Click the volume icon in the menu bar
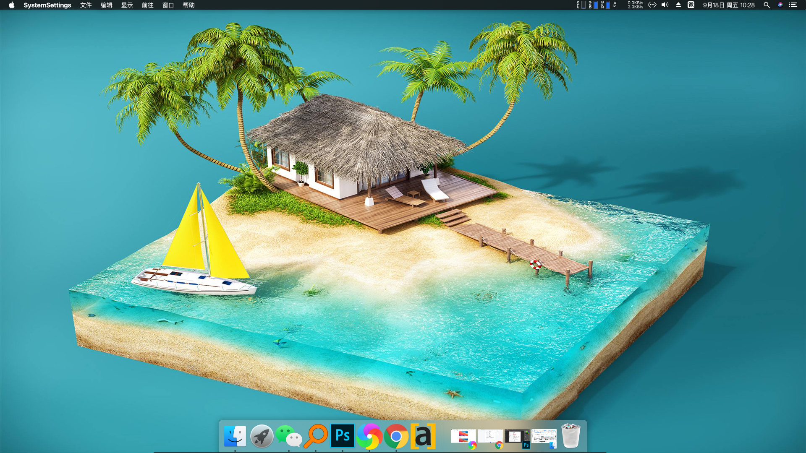 tap(665, 5)
